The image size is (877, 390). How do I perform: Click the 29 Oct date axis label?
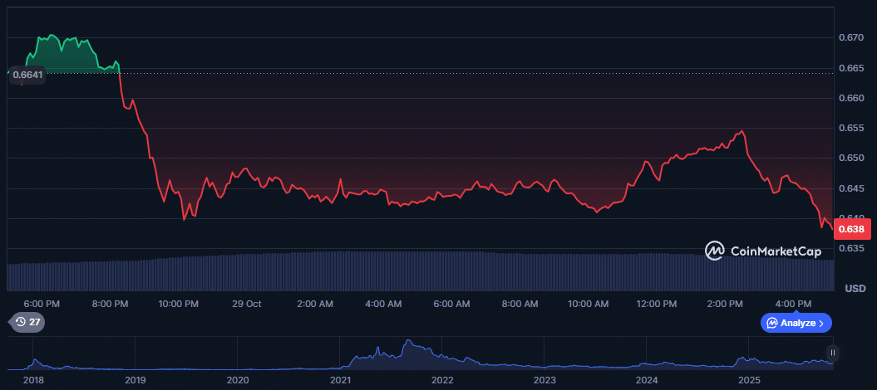(247, 304)
